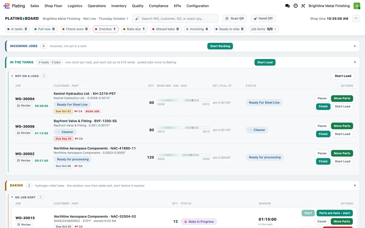Image resolution: width=365 pixels, height=228 pixels.
Task: Open the Recipe for WO-30002
Action: coord(24,160)
